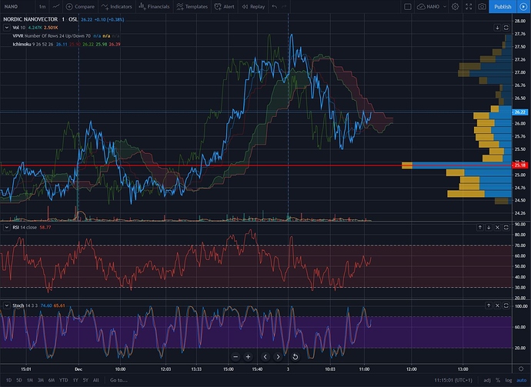Maximize the RSI pane
This screenshot has height=387, width=531.
[x=506, y=227]
